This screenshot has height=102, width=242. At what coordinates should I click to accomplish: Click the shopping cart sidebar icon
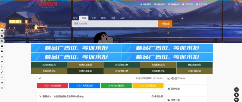(2, 83)
